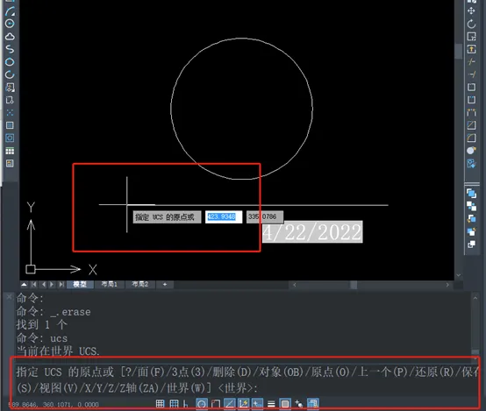Select the Ellipse drawing tool
This screenshot has width=486, height=411.
[x=10, y=62]
